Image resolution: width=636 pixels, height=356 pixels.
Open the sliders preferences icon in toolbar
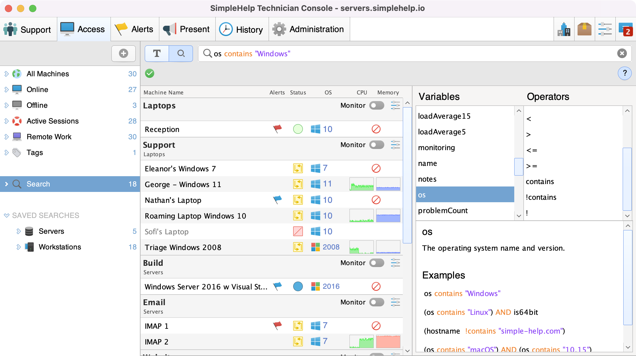605,29
